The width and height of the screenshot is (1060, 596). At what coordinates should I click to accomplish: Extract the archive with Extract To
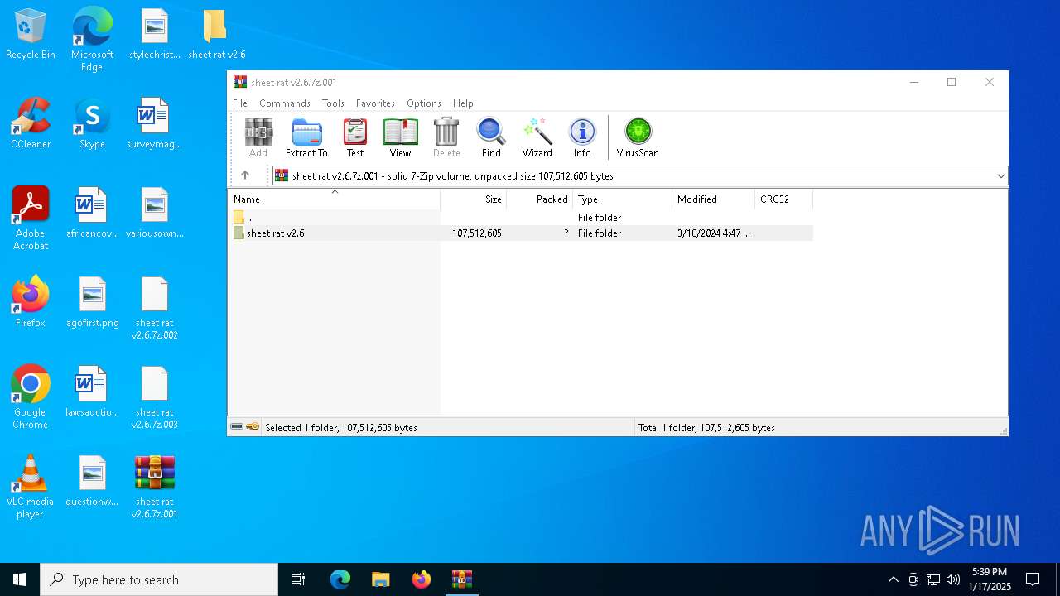coord(306,137)
